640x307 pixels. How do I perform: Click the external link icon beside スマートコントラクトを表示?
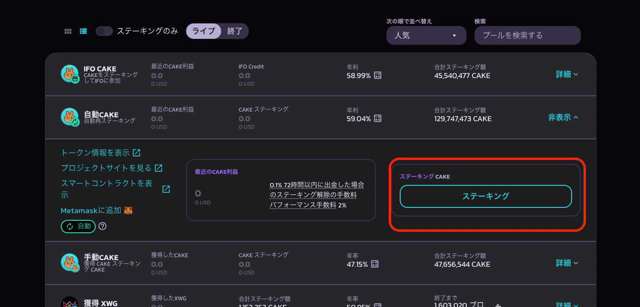tap(166, 189)
